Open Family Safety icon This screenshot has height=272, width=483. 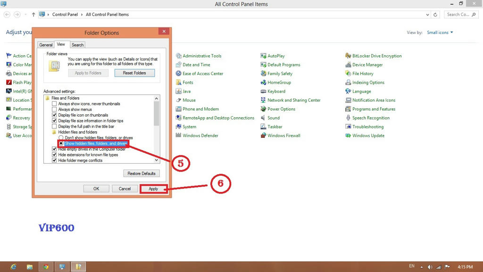[x=263, y=73]
